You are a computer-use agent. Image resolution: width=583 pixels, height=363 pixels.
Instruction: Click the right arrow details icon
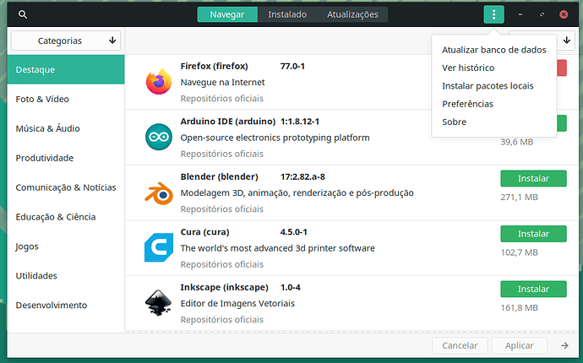pyautogui.click(x=564, y=345)
